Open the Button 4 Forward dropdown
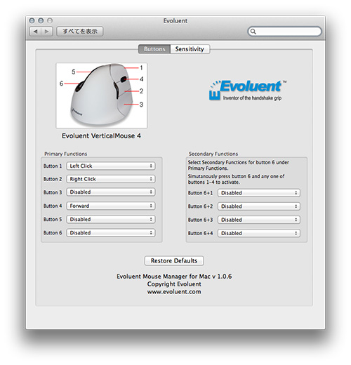 pyautogui.click(x=111, y=206)
